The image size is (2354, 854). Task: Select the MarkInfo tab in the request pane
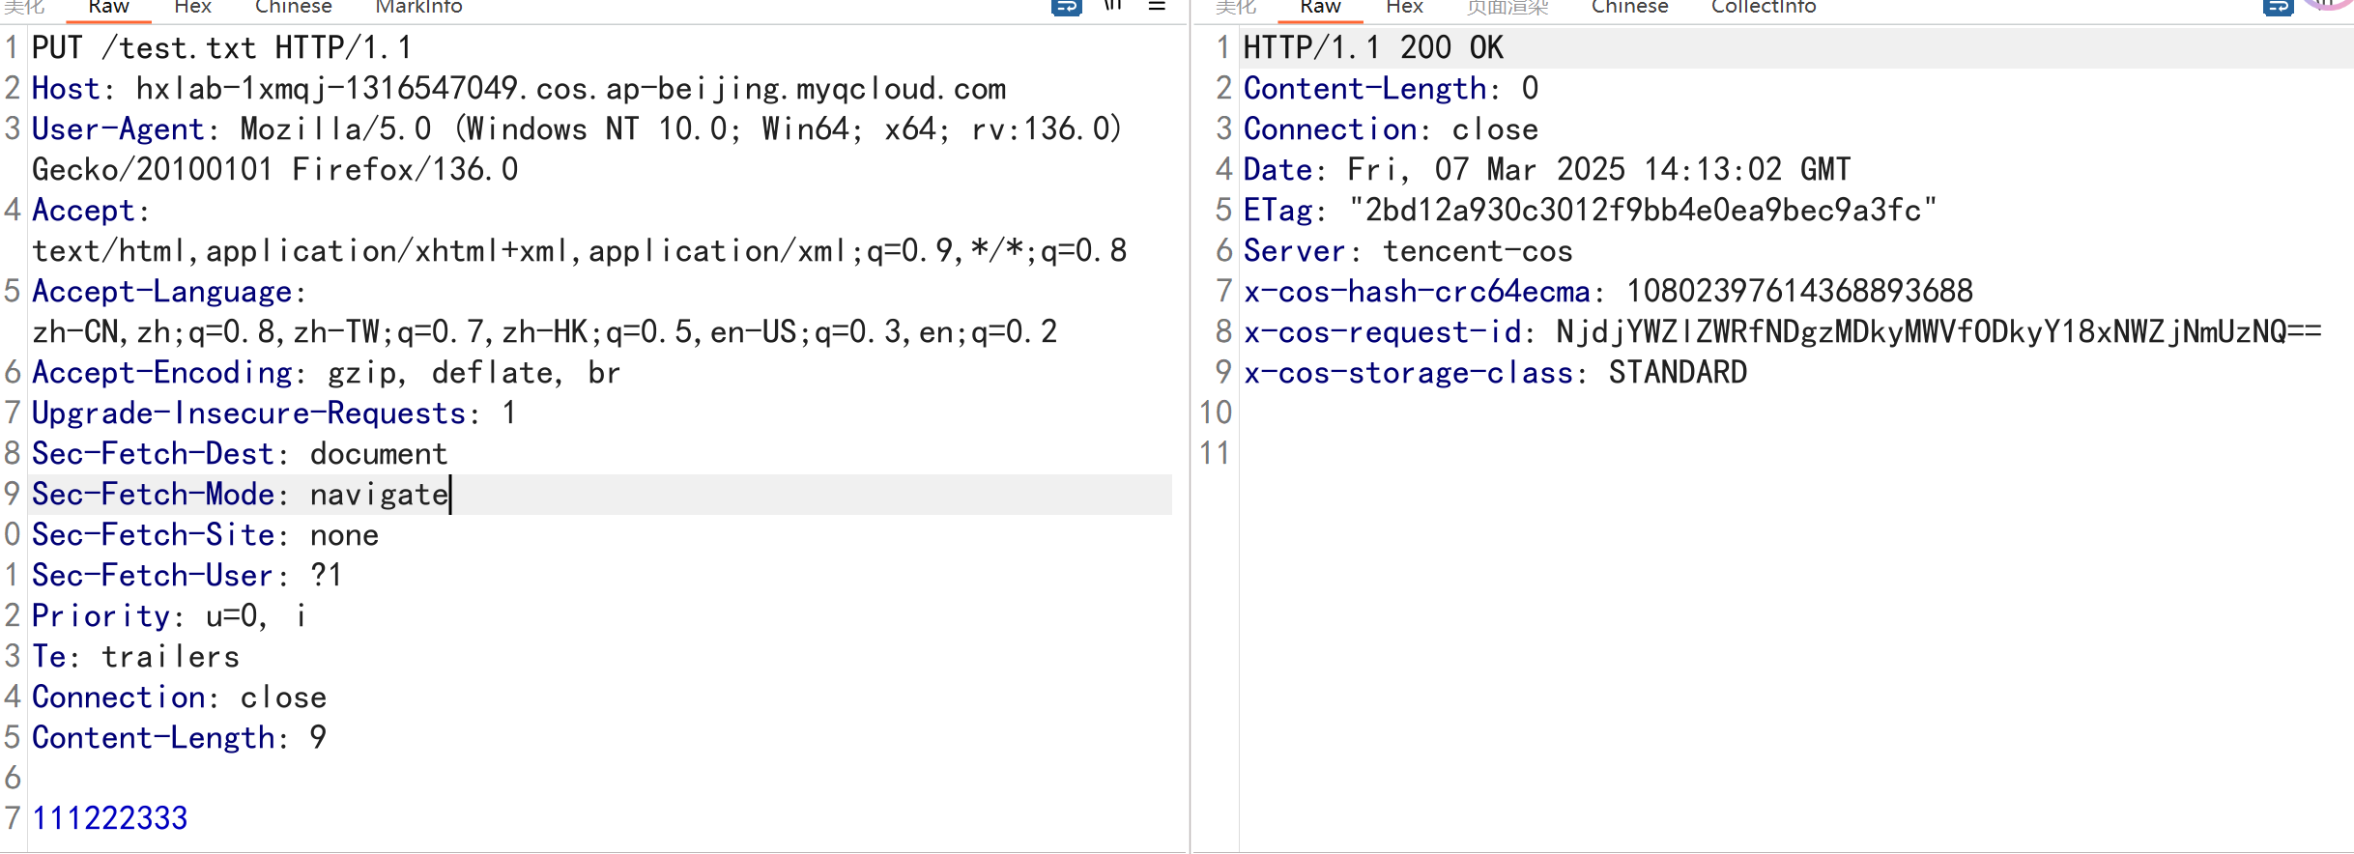(x=418, y=7)
